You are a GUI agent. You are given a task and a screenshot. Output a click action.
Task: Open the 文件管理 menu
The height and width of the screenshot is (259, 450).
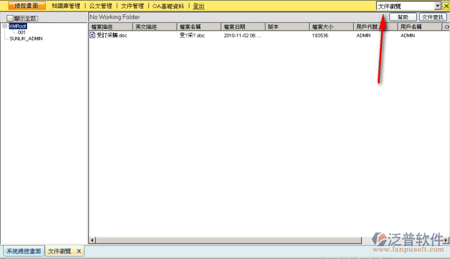(132, 6)
